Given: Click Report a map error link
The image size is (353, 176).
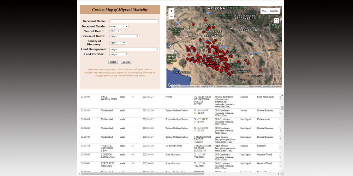Looking at the screenshot, I should click(x=272, y=87).
